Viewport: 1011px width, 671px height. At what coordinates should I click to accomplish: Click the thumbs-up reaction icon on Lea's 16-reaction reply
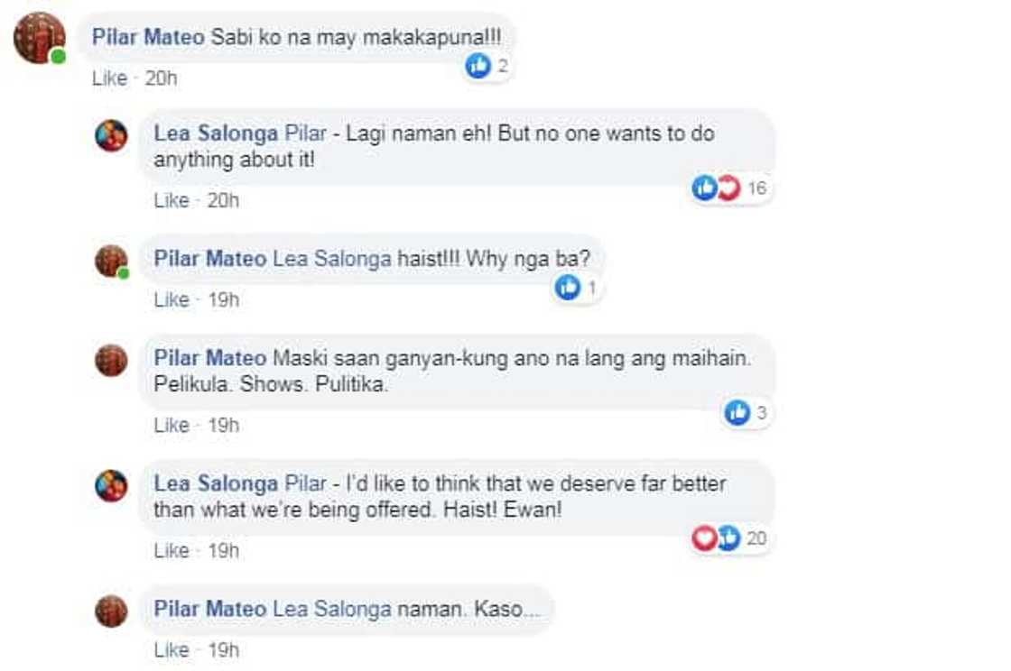[703, 188]
